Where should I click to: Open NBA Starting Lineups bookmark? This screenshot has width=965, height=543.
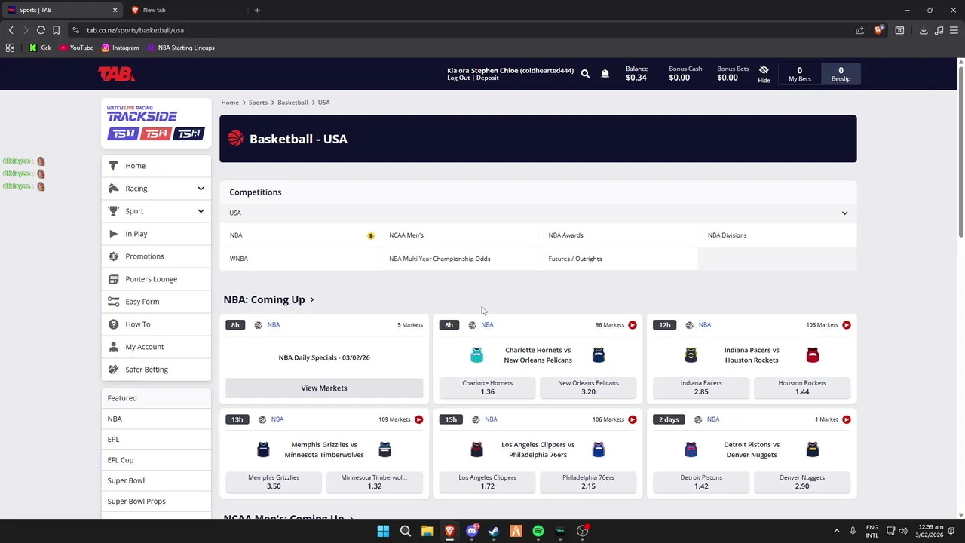coord(181,48)
